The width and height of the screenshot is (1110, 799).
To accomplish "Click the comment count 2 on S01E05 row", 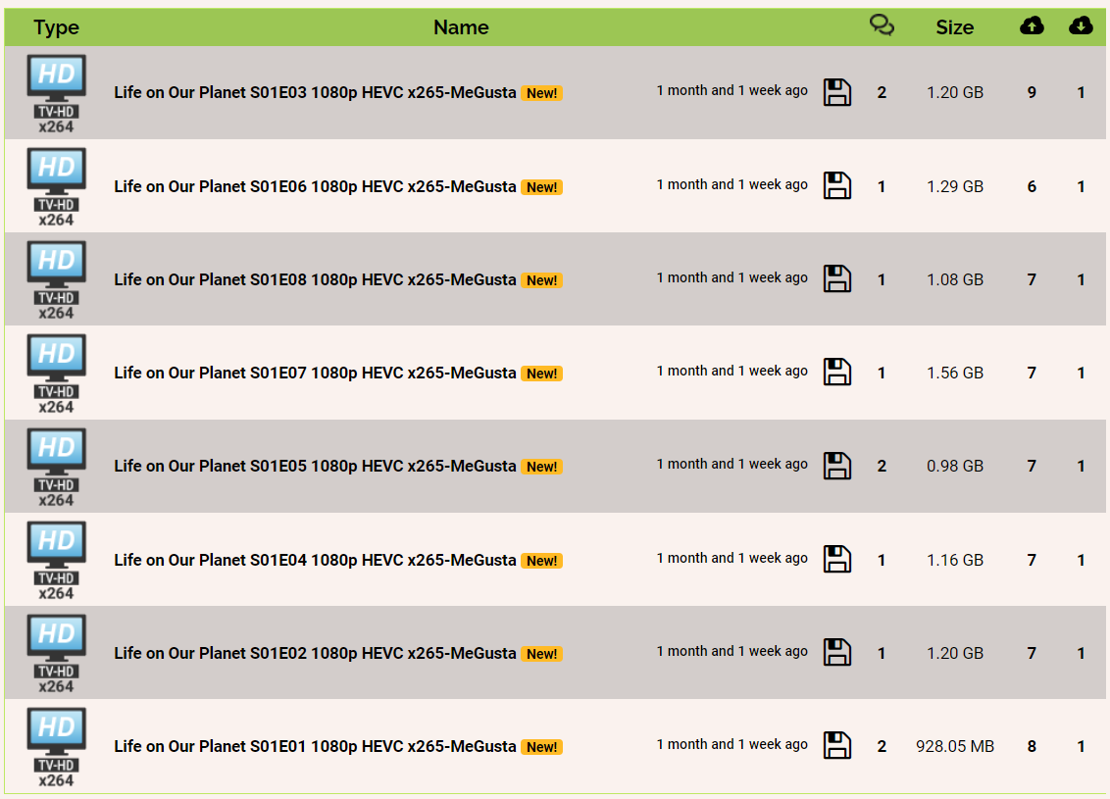I will [x=882, y=466].
